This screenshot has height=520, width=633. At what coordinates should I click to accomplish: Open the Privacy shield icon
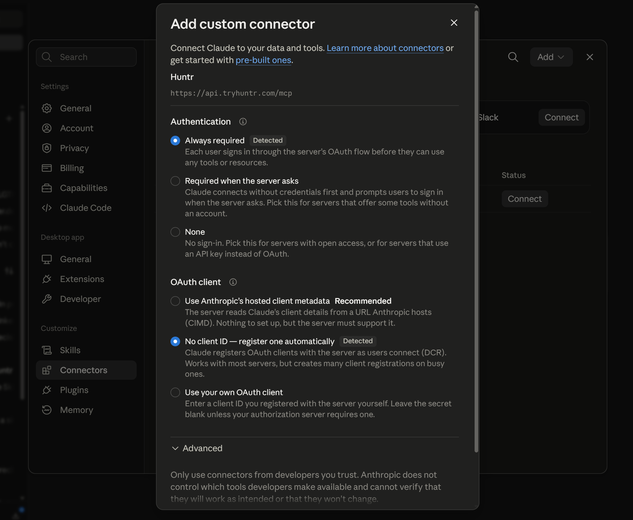click(x=47, y=148)
